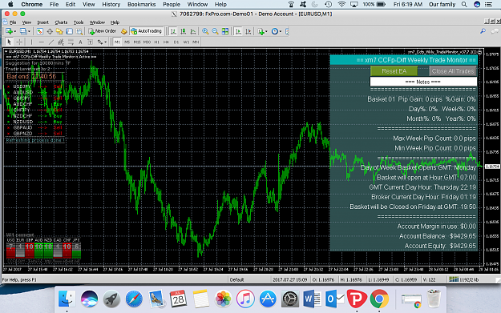Screen dimensions: 501x313
Task: Click the Indicators list toolbar icon
Action: [261, 31]
